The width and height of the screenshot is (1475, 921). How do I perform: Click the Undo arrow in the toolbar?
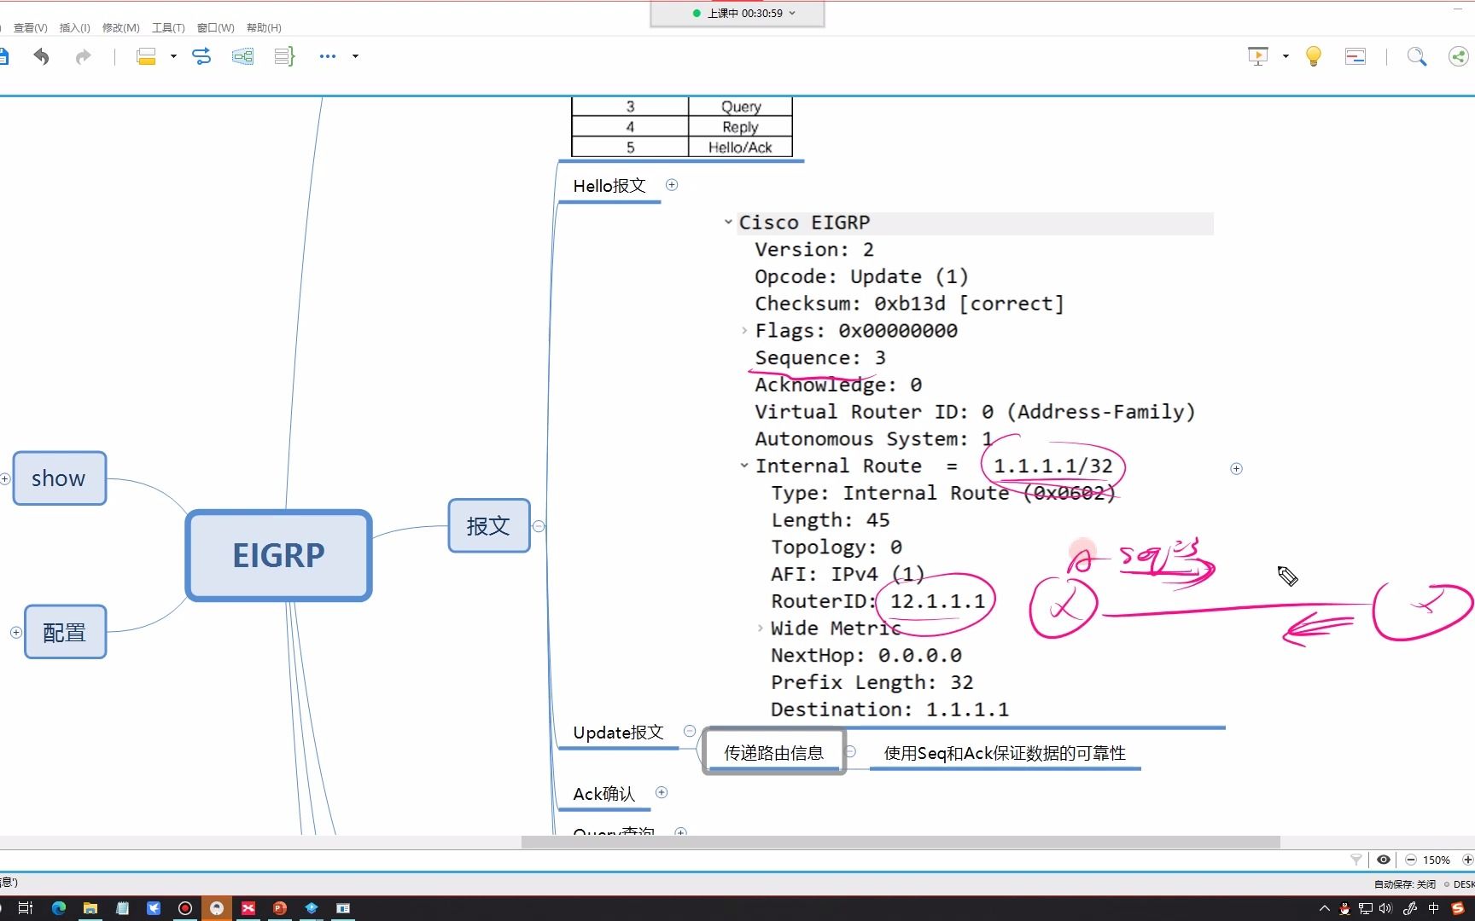pos(41,56)
